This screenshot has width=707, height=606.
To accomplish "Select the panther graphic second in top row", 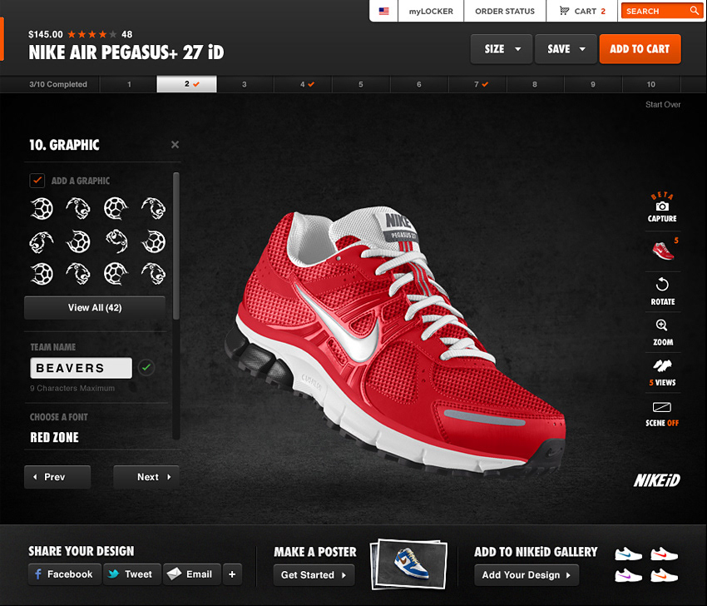I will (x=78, y=208).
